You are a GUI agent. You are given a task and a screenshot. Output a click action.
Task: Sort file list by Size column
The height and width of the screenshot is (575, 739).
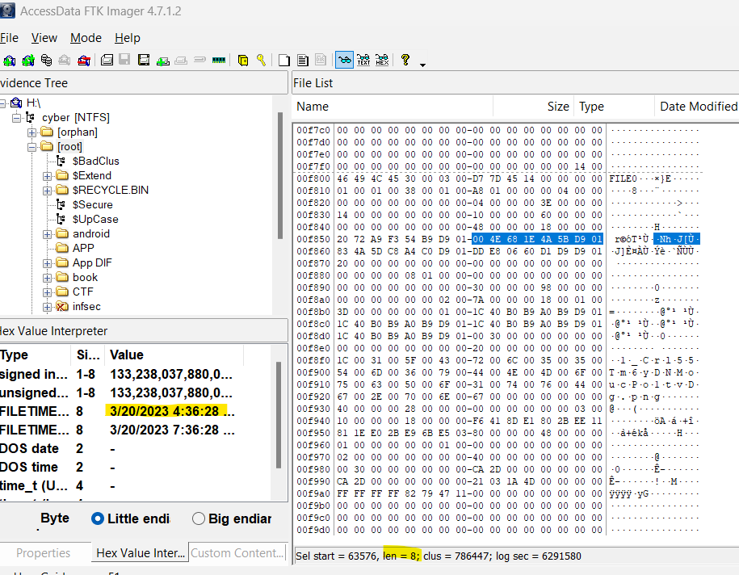point(534,107)
